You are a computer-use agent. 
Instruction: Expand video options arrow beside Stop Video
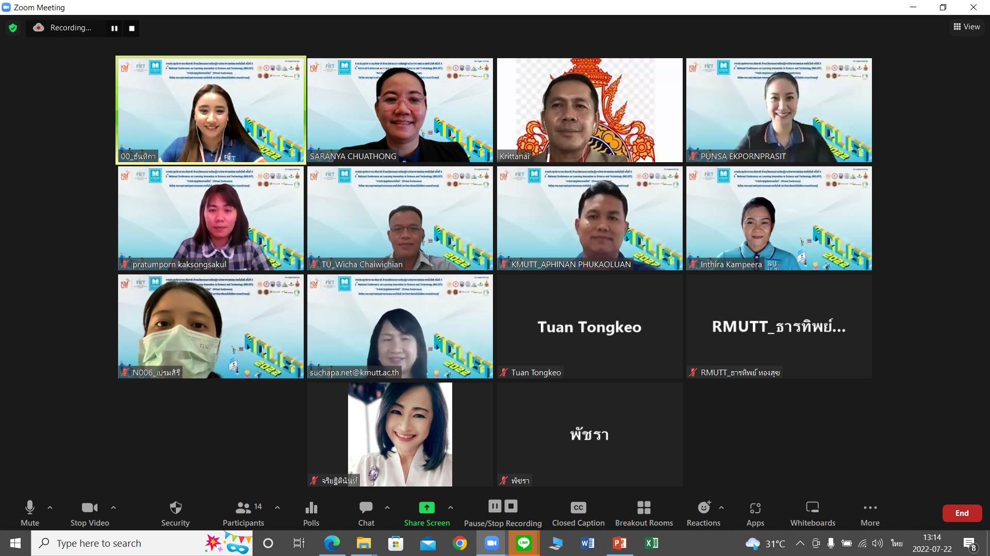coord(113,508)
